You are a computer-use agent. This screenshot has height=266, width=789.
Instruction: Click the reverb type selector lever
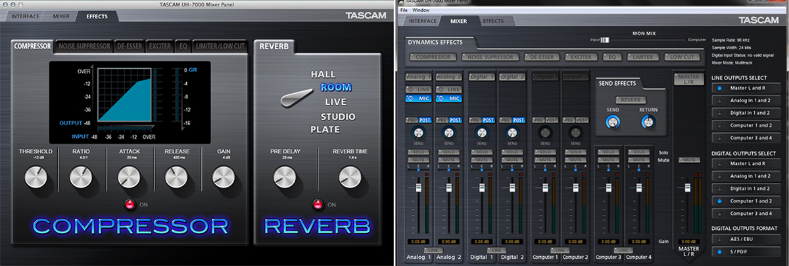click(x=296, y=98)
